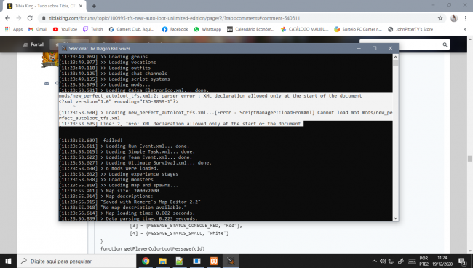Open the YouTube bookmark
Screen dimensions: 473x268
[65, 29]
